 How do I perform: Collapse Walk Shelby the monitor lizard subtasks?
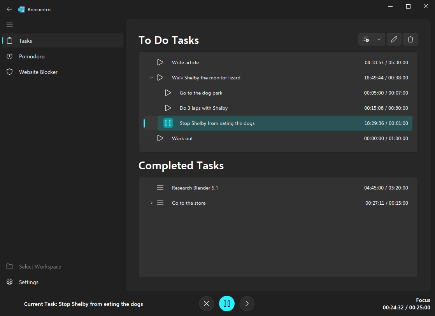tap(151, 78)
